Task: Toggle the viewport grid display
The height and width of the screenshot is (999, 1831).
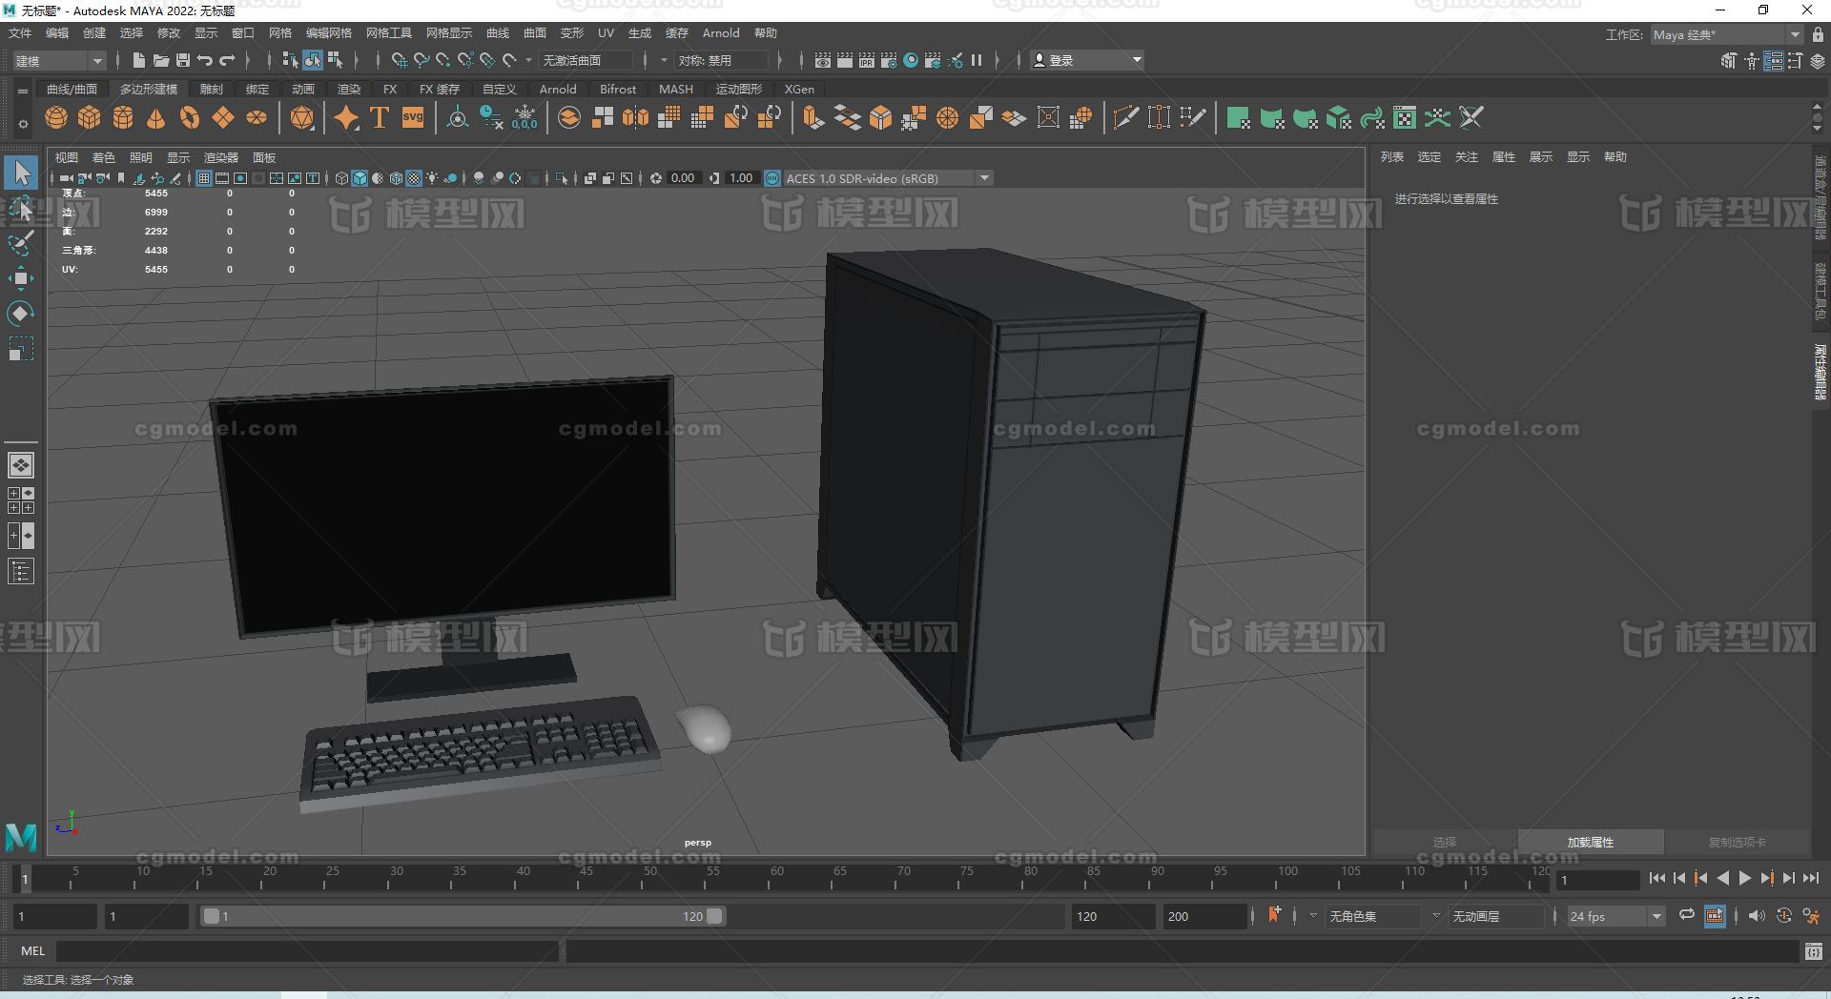Action: 204,178
